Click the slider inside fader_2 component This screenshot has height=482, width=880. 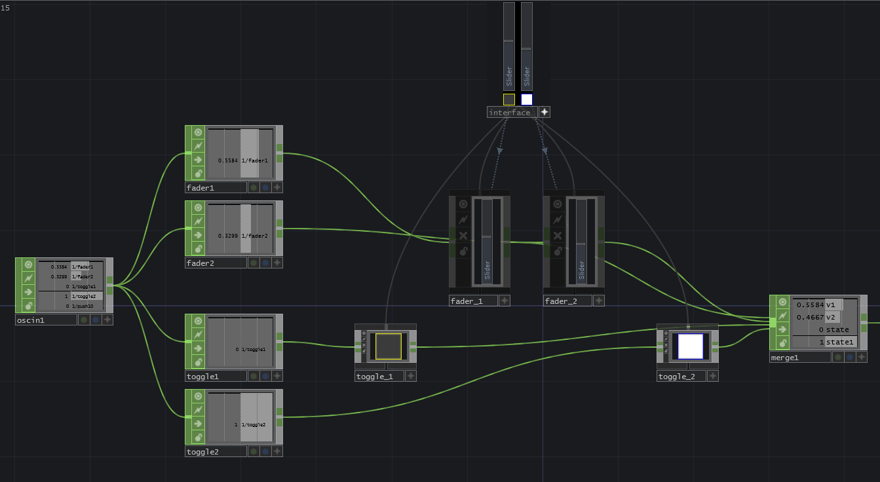coord(581,240)
